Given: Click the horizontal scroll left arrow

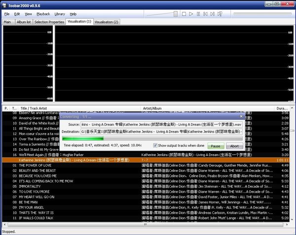Looking at the screenshot, I should [x=4, y=225].
